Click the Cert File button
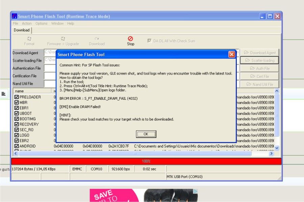 click(259, 76)
